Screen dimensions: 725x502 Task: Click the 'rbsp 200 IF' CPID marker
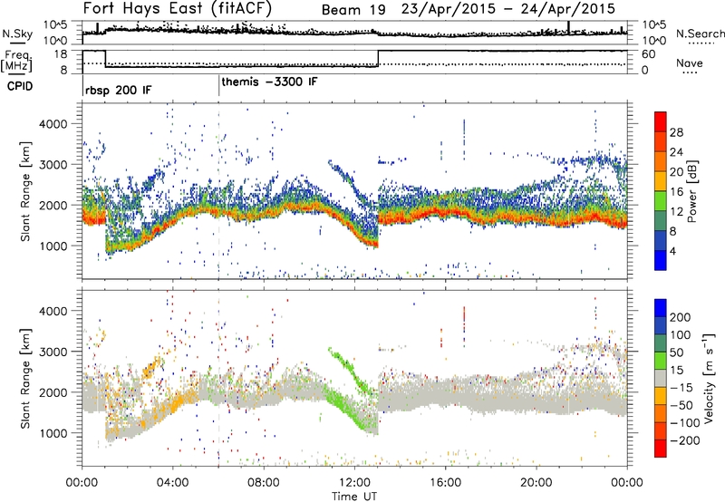tap(118, 90)
